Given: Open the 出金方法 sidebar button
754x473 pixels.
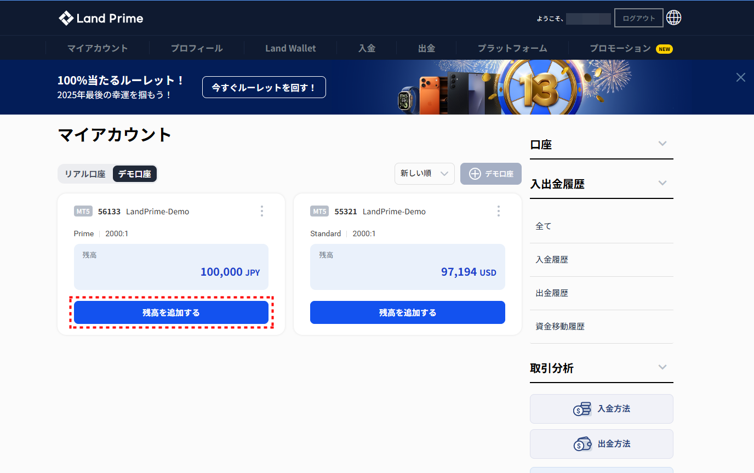Looking at the screenshot, I should (602, 444).
